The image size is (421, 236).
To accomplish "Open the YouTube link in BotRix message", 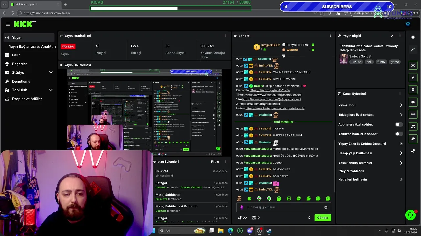I will click(271, 99).
